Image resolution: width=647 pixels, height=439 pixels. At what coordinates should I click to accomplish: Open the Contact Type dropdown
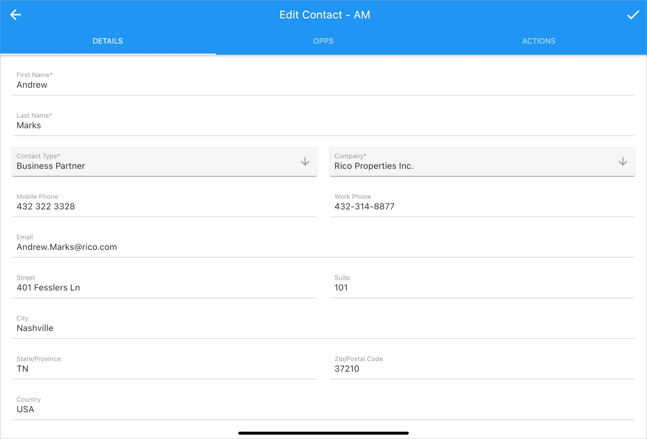point(164,161)
